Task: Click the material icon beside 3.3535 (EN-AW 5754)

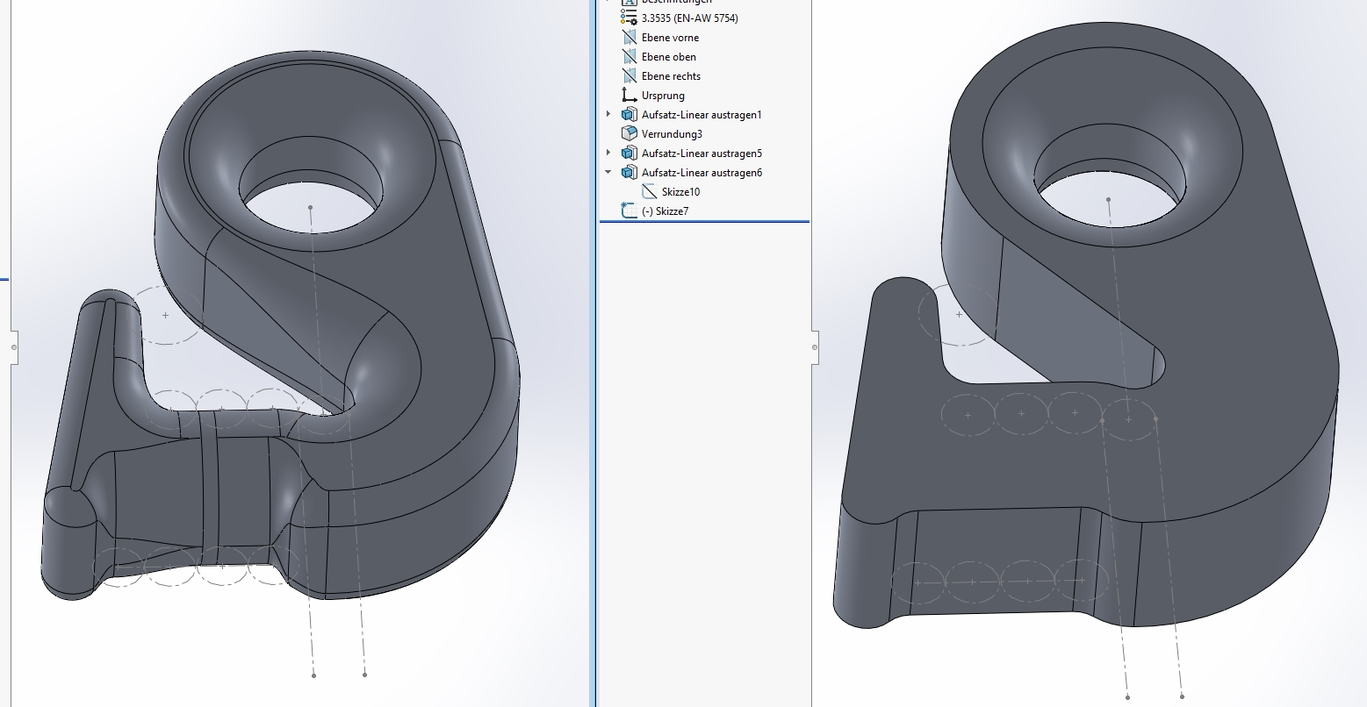Action: coord(629,18)
